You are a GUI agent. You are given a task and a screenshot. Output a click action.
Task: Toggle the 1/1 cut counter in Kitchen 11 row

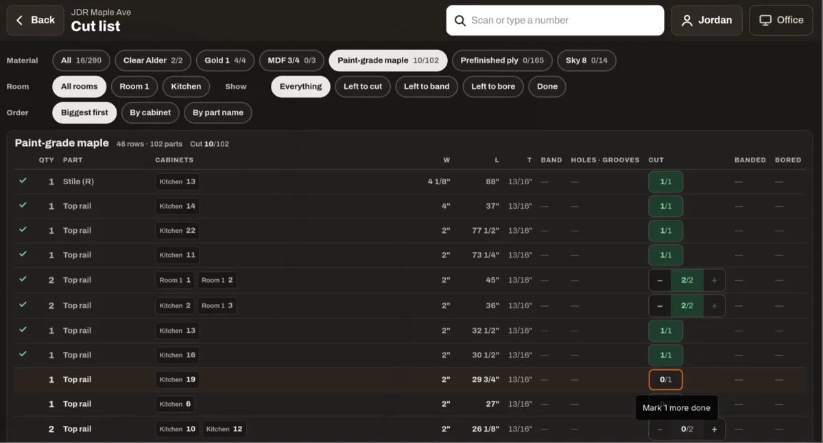coord(665,255)
